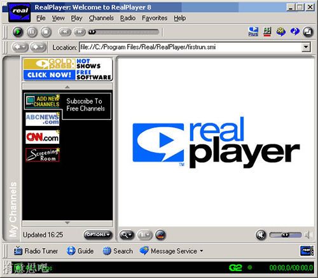Close the RealPlayer window
The image size is (318, 278).
tap(310, 7)
